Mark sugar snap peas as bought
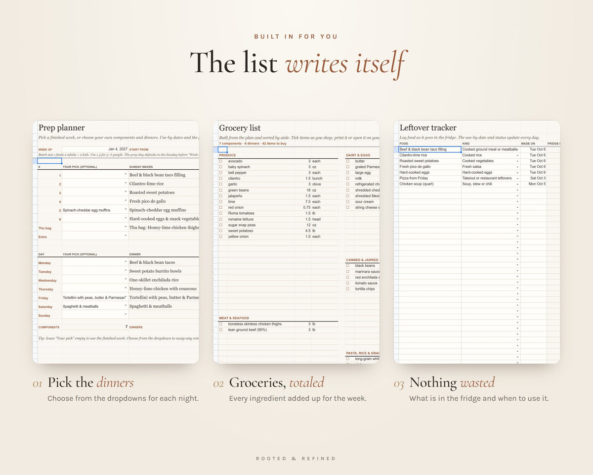The width and height of the screenshot is (593, 475). 221,225
